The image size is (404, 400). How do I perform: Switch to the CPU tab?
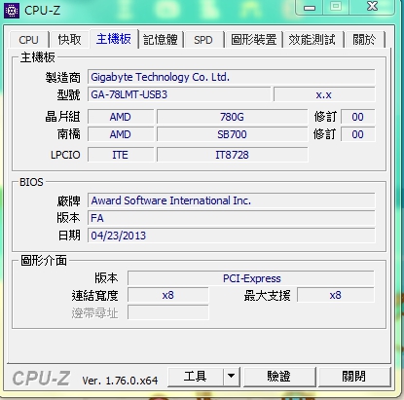pyautogui.click(x=28, y=40)
